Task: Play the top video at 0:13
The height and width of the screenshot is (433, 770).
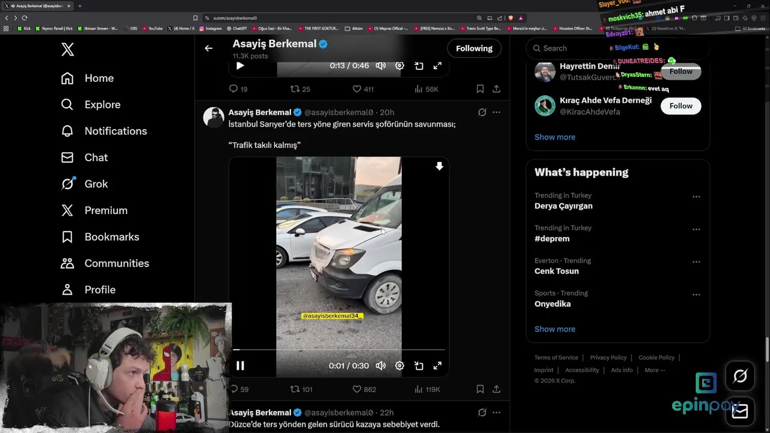Action: pos(240,66)
